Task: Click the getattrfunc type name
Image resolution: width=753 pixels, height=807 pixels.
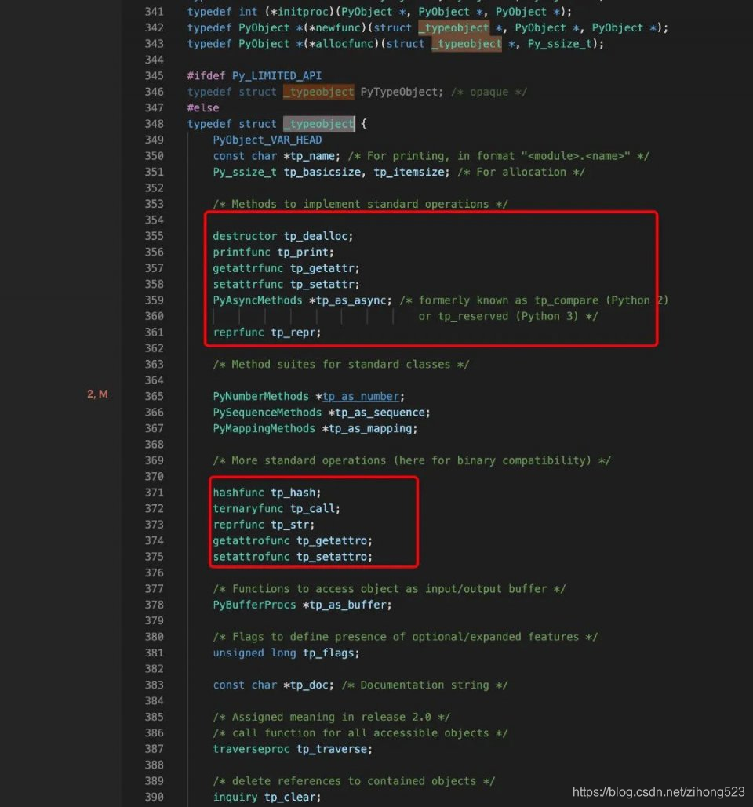Action: 248,268
